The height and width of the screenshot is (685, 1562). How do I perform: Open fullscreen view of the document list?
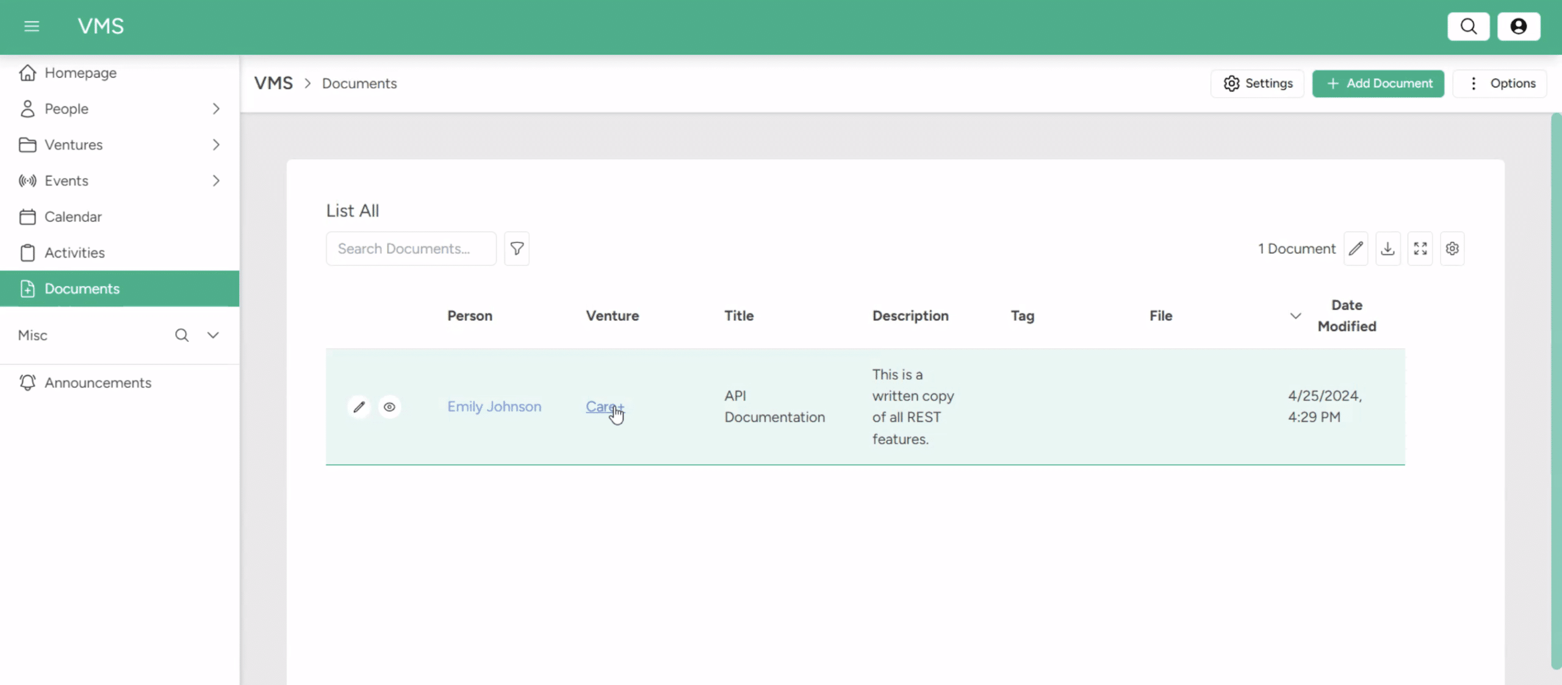point(1420,248)
